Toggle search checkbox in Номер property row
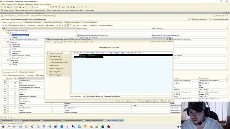 coord(15,94)
